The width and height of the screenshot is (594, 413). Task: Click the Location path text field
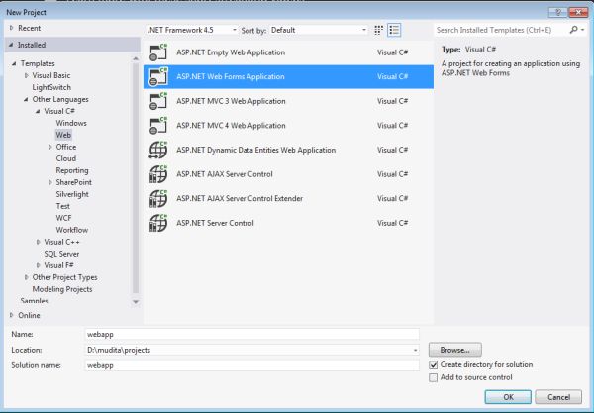coord(248,350)
